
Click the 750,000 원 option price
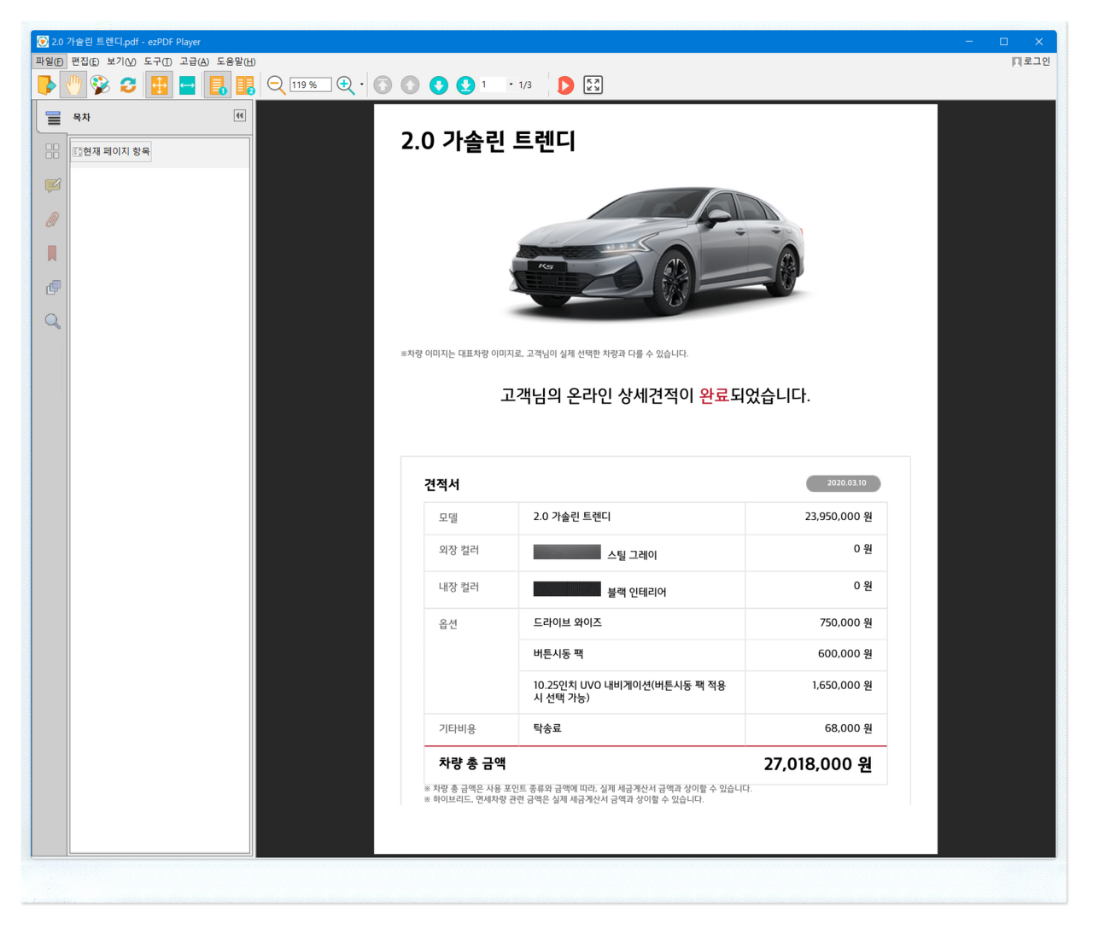point(846,622)
